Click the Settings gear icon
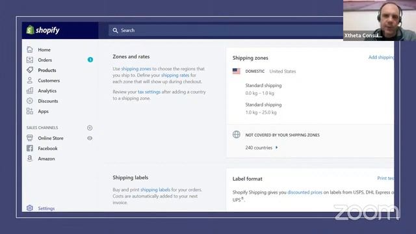The image size is (416, 234). [30, 208]
